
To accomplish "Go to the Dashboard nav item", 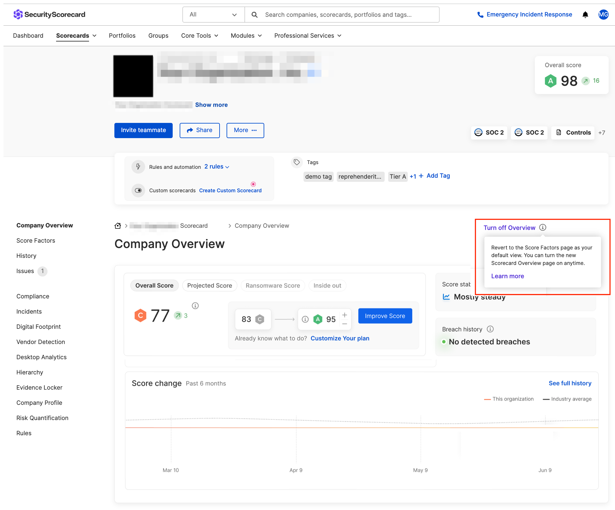I will tap(28, 35).
